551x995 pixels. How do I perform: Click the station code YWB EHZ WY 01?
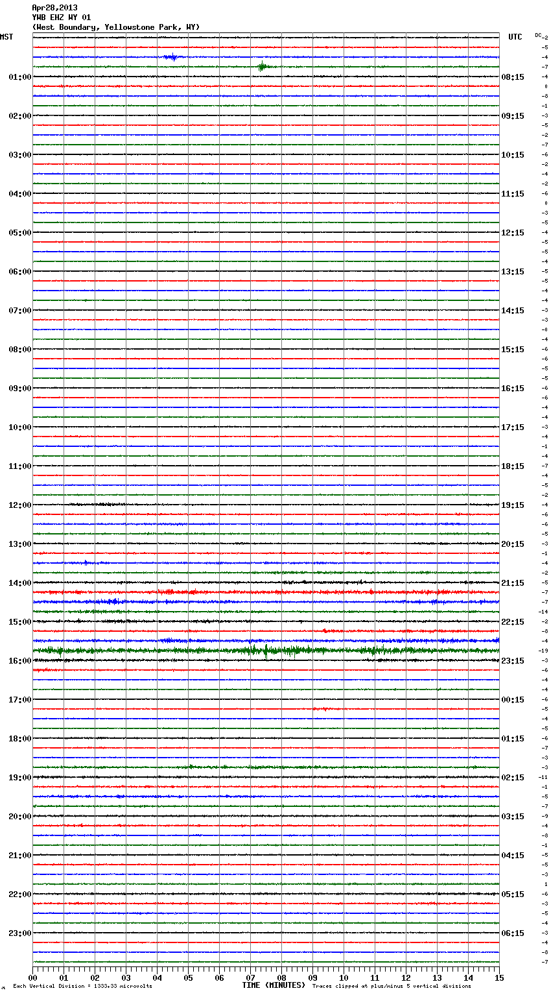tap(62, 18)
